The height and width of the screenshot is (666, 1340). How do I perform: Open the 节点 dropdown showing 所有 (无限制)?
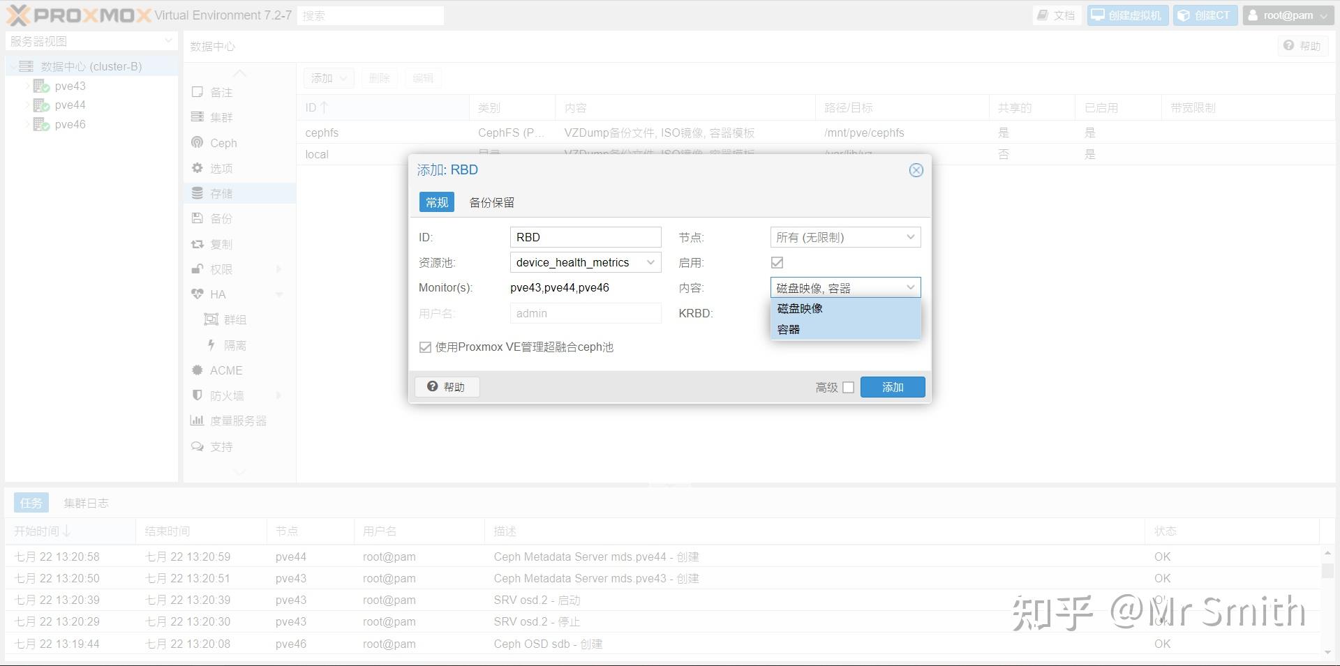pos(845,237)
